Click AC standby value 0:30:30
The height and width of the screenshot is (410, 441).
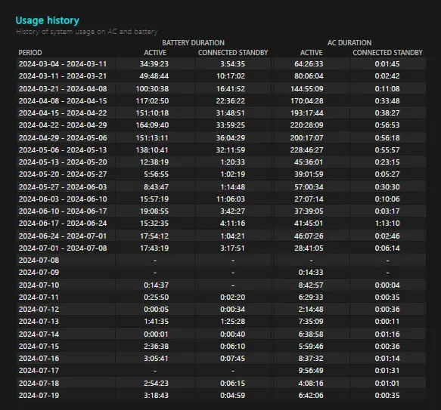pyautogui.click(x=387, y=187)
